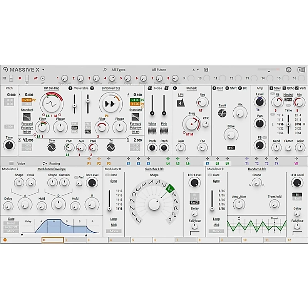
Task: Enable Uni Z on the Switcher LFO
Action: (x=194, y=202)
